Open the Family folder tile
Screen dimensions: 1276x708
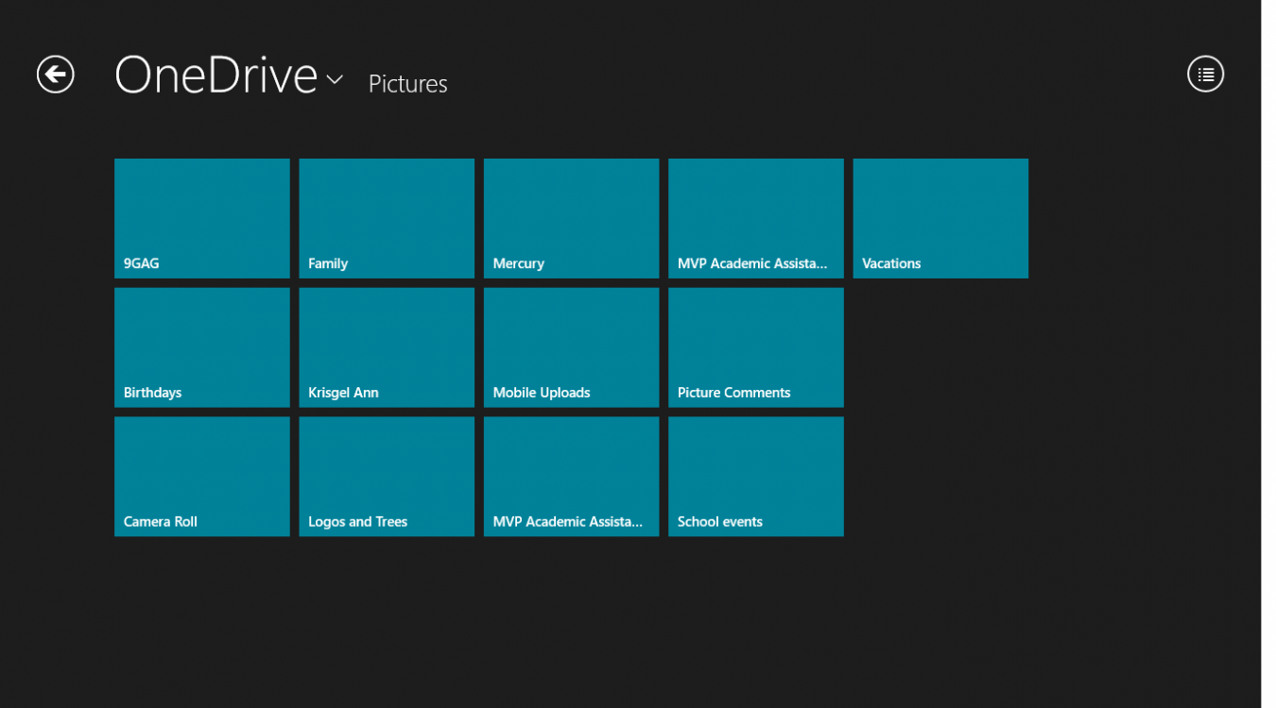(x=386, y=218)
